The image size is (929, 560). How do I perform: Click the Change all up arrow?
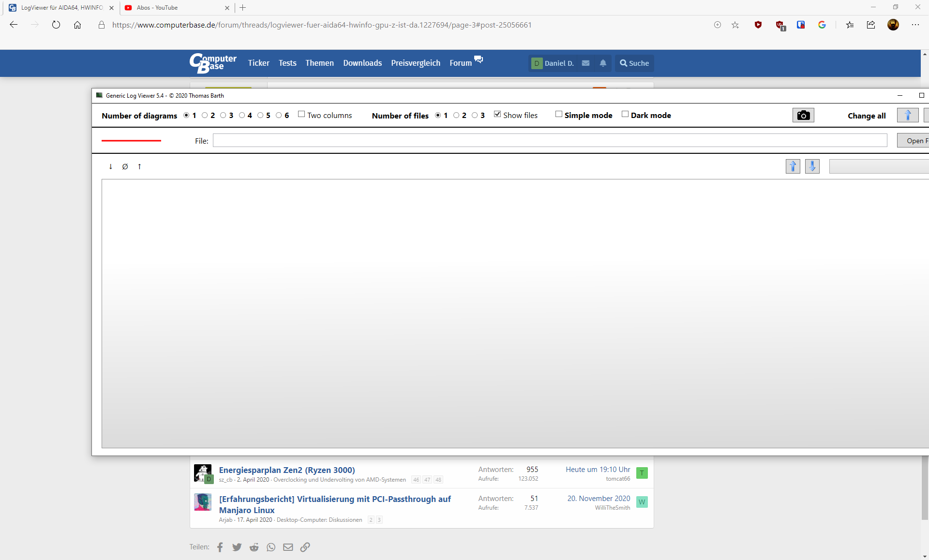(x=907, y=115)
